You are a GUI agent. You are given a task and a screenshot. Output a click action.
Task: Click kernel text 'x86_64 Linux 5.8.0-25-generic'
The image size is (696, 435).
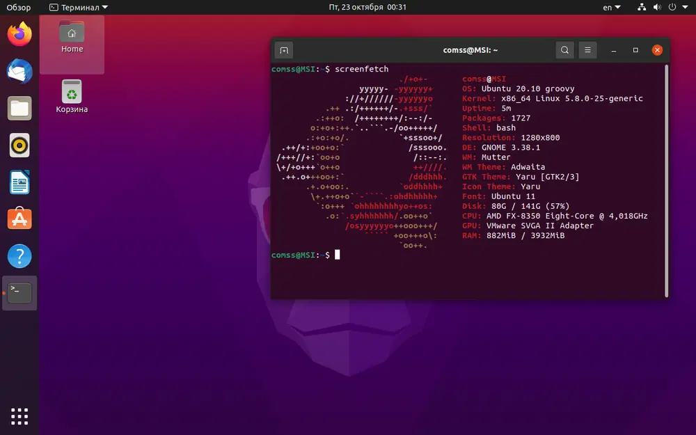tap(572, 99)
